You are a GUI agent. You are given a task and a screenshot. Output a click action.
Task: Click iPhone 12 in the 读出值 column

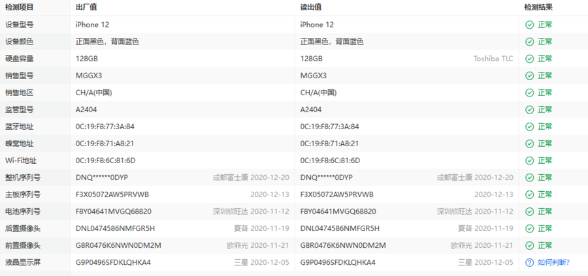(317, 25)
